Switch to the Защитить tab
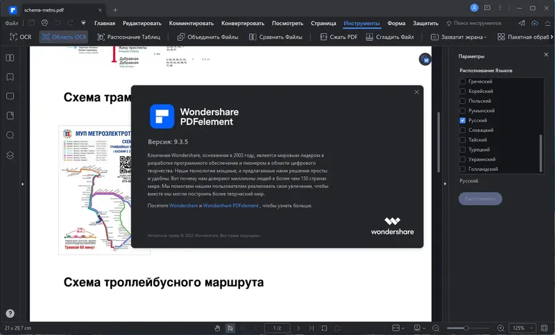Screen dimensions: 555x335 coord(425,24)
